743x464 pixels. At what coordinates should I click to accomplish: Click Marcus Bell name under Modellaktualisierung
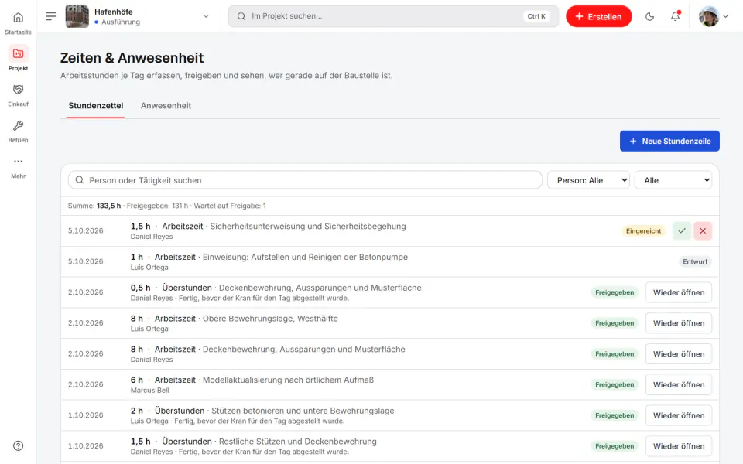pos(149,391)
